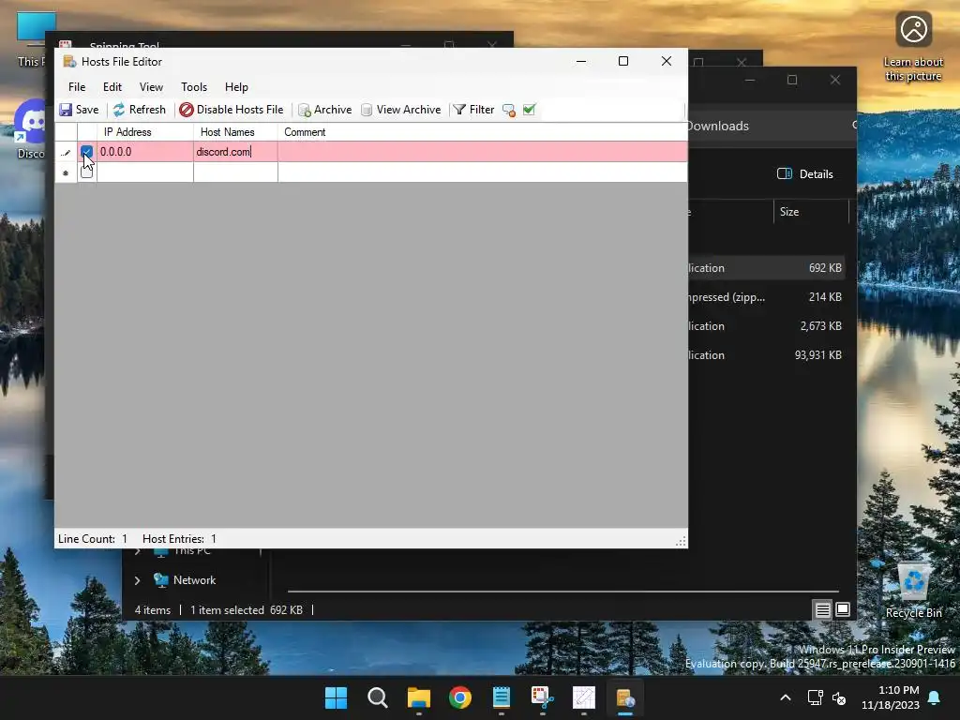960x720 pixels.
Task: Click the discord.com host name cell
Action: coord(235,152)
